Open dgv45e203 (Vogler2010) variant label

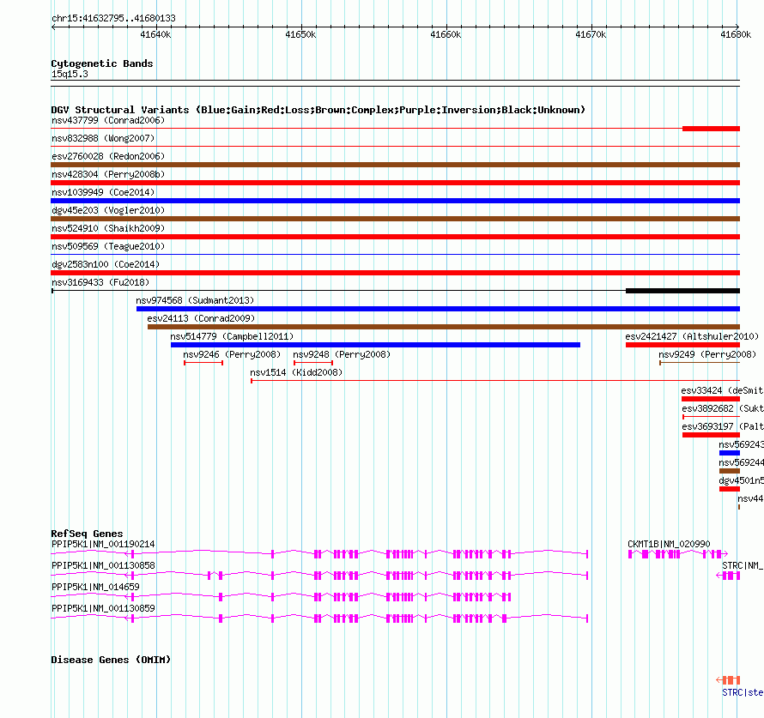coord(108,210)
